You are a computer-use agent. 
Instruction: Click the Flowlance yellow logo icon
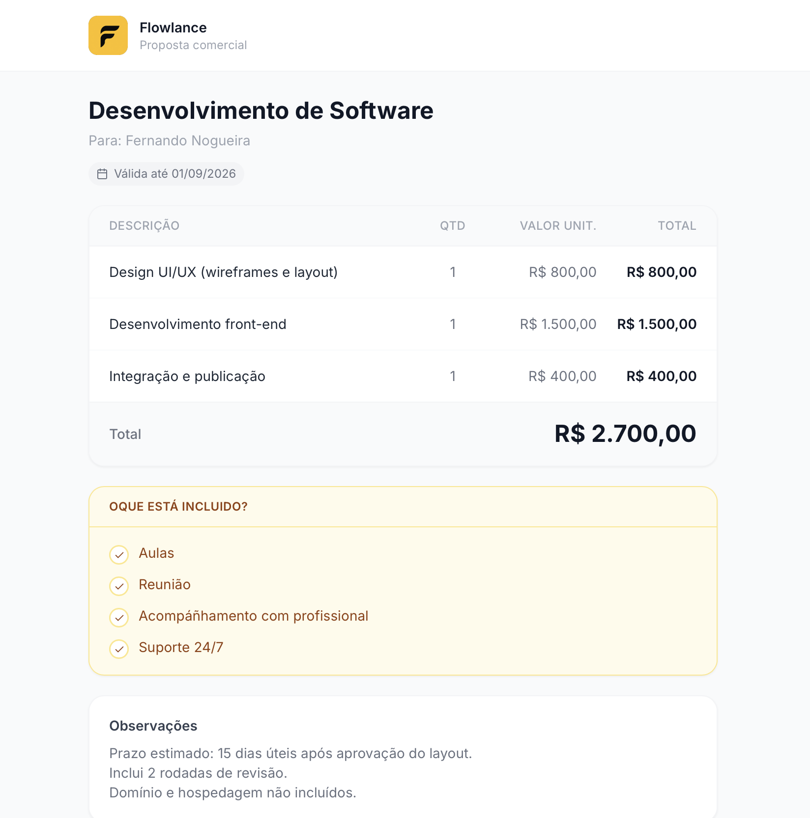coord(108,35)
